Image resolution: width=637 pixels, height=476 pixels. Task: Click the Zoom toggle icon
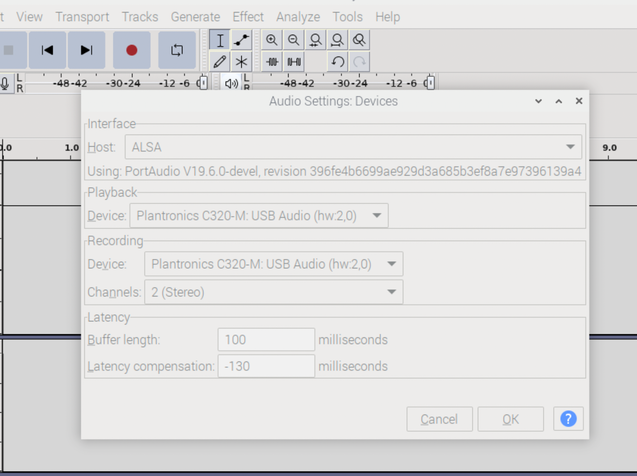[359, 40]
